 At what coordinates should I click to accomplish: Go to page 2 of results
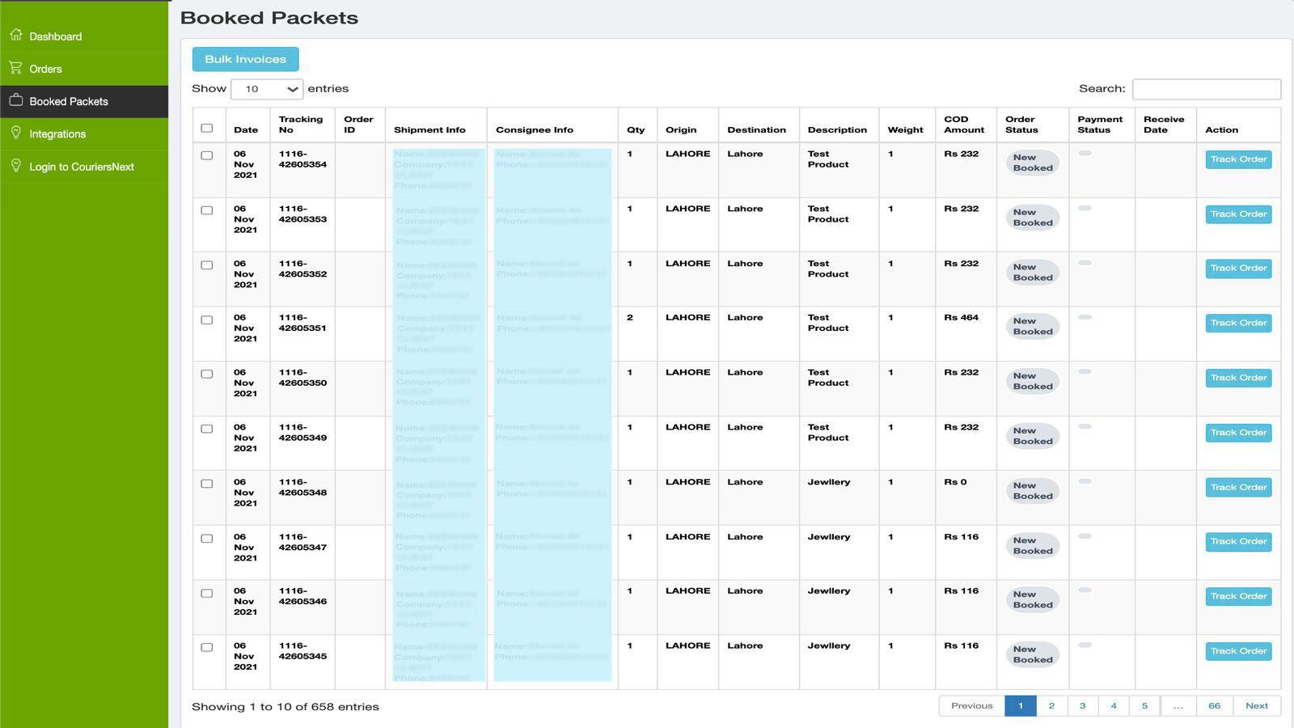(1051, 706)
